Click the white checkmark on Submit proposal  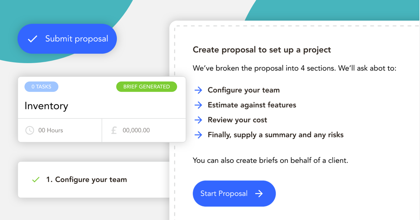pos(32,39)
